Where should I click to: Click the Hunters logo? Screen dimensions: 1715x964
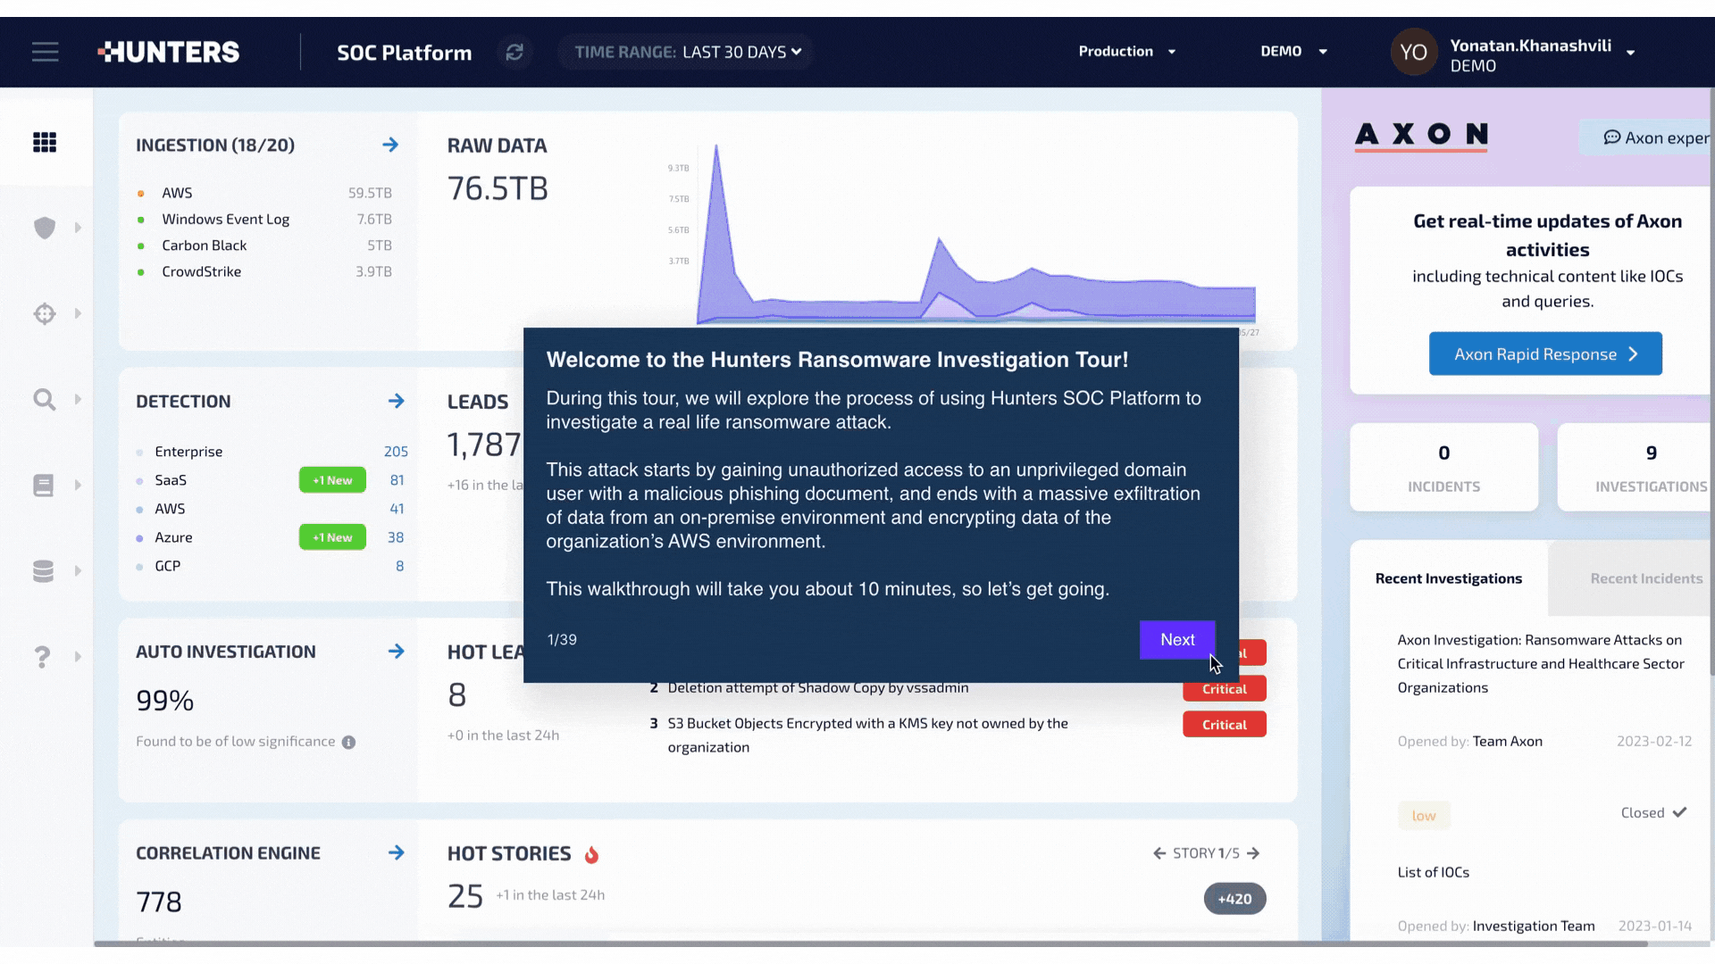coord(169,52)
